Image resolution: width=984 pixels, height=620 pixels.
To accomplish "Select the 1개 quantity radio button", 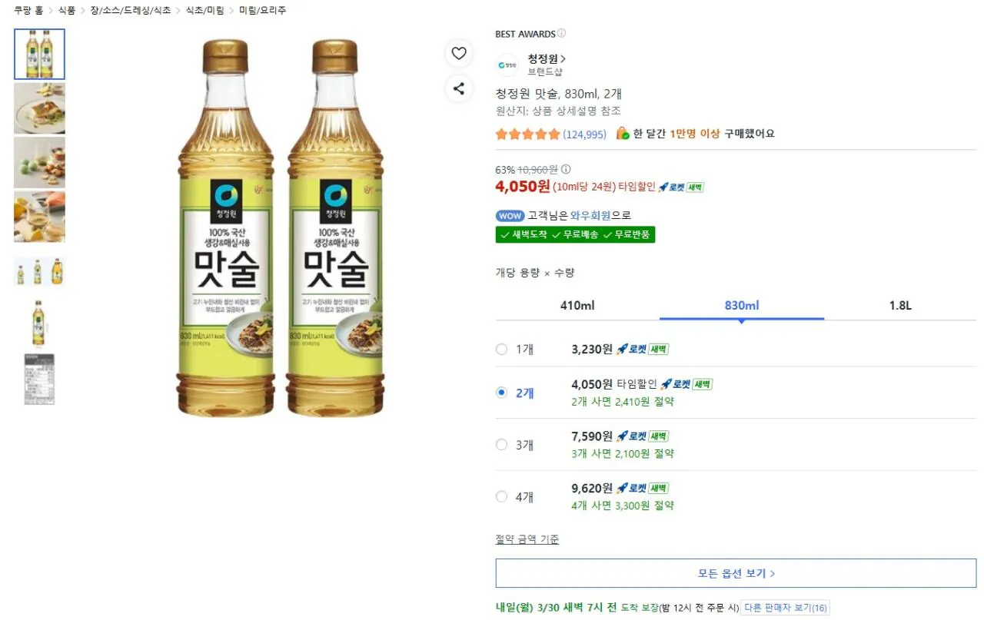I will tap(502, 349).
